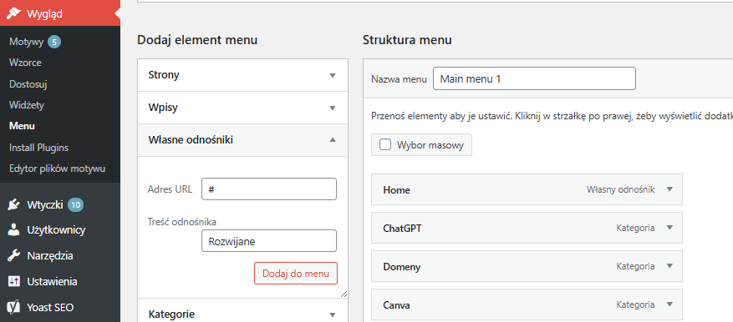Open Wzorce submenu item
Viewport: 733px width, 322px height.
[25, 63]
